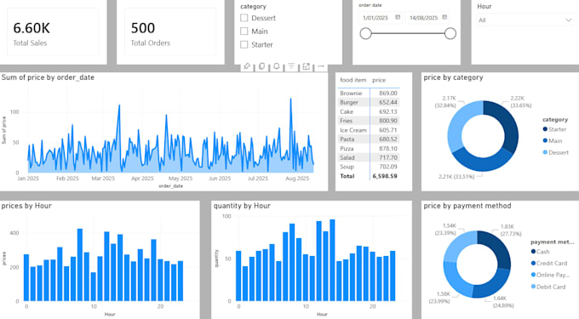Check the Starter category checkbox
The image size is (579, 319).
[244, 44]
